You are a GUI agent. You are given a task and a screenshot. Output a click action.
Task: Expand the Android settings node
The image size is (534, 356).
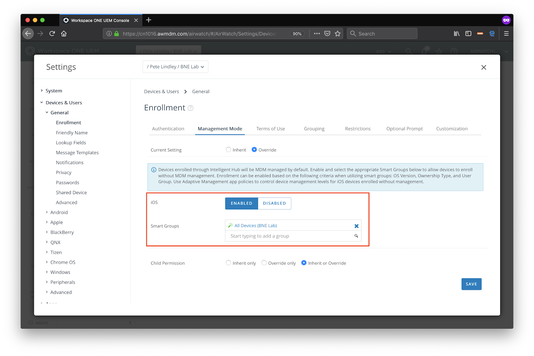47,212
